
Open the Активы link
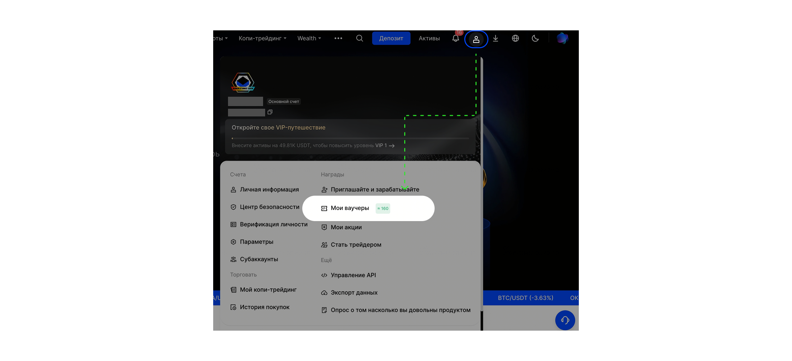[429, 38]
